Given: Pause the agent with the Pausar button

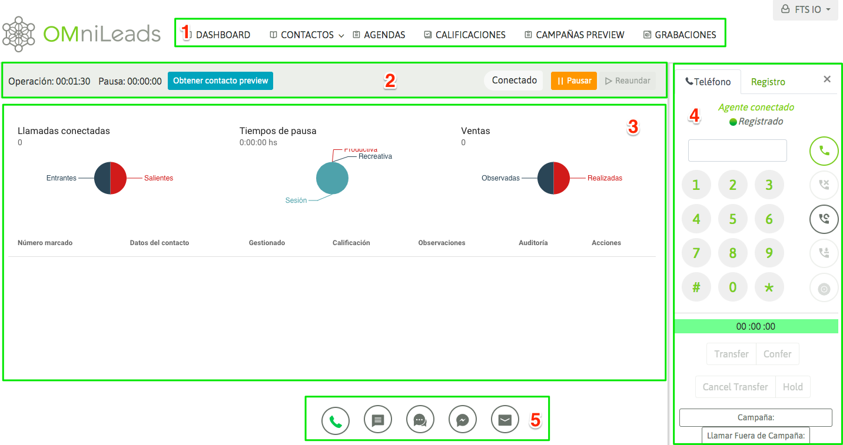Looking at the screenshot, I should [x=573, y=81].
